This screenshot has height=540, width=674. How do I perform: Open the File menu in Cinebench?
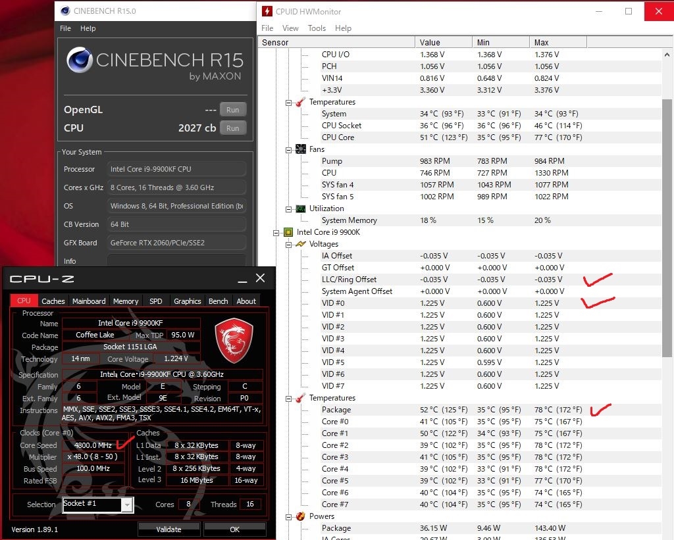coord(65,28)
